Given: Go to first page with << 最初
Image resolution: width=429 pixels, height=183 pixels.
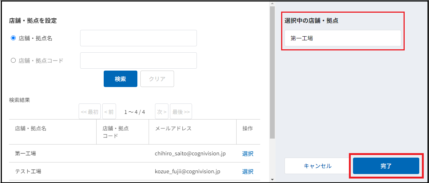Looking at the screenshot, I should click(89, 112).
